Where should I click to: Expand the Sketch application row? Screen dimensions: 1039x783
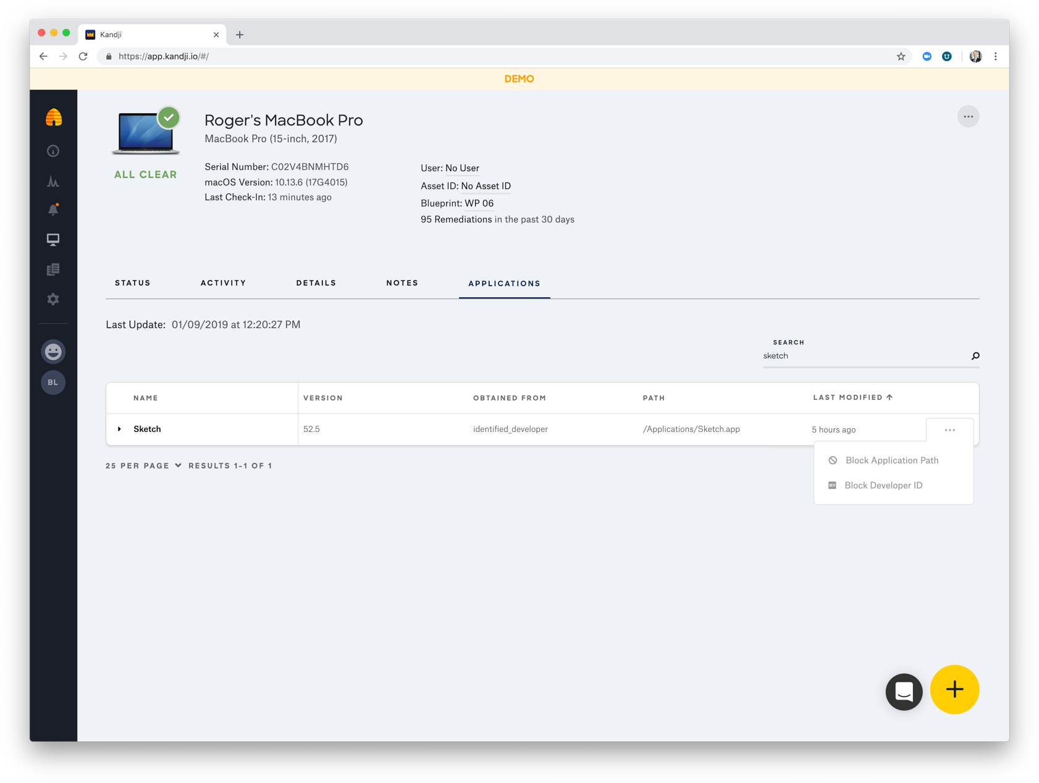119,429
